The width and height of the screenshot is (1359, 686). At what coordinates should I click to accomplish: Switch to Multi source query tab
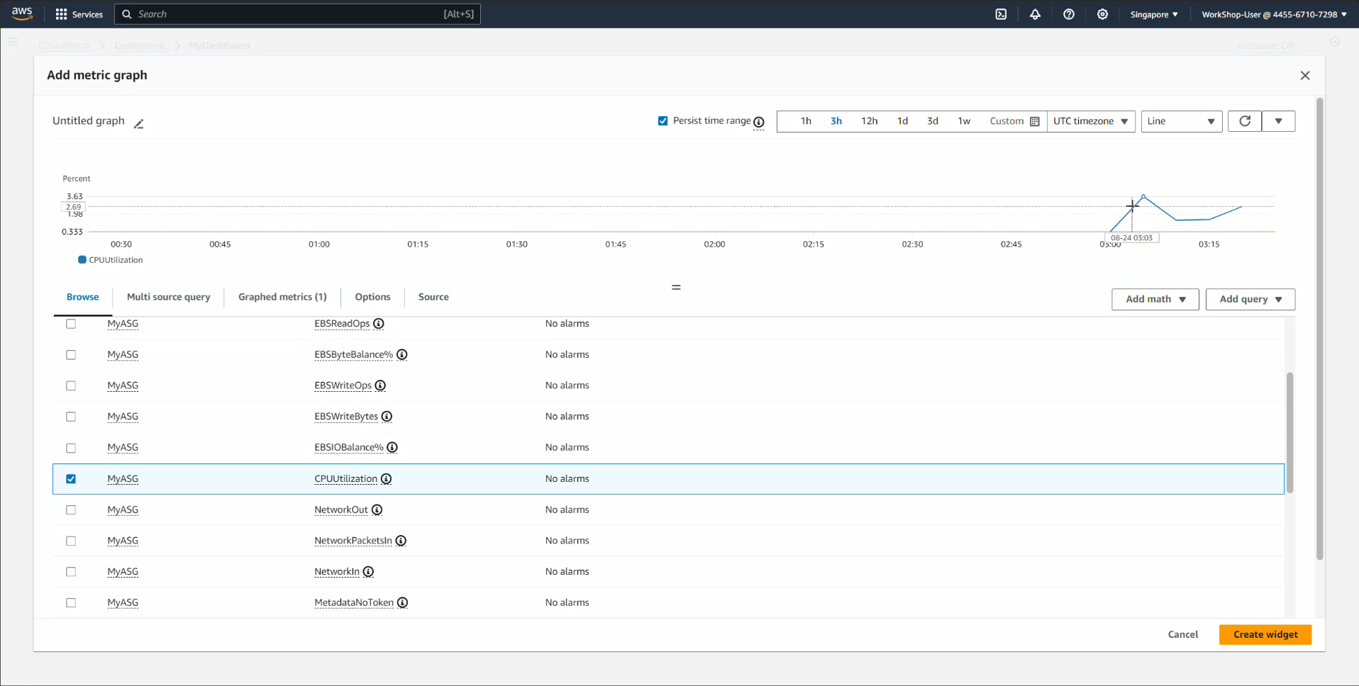point(169,297)
